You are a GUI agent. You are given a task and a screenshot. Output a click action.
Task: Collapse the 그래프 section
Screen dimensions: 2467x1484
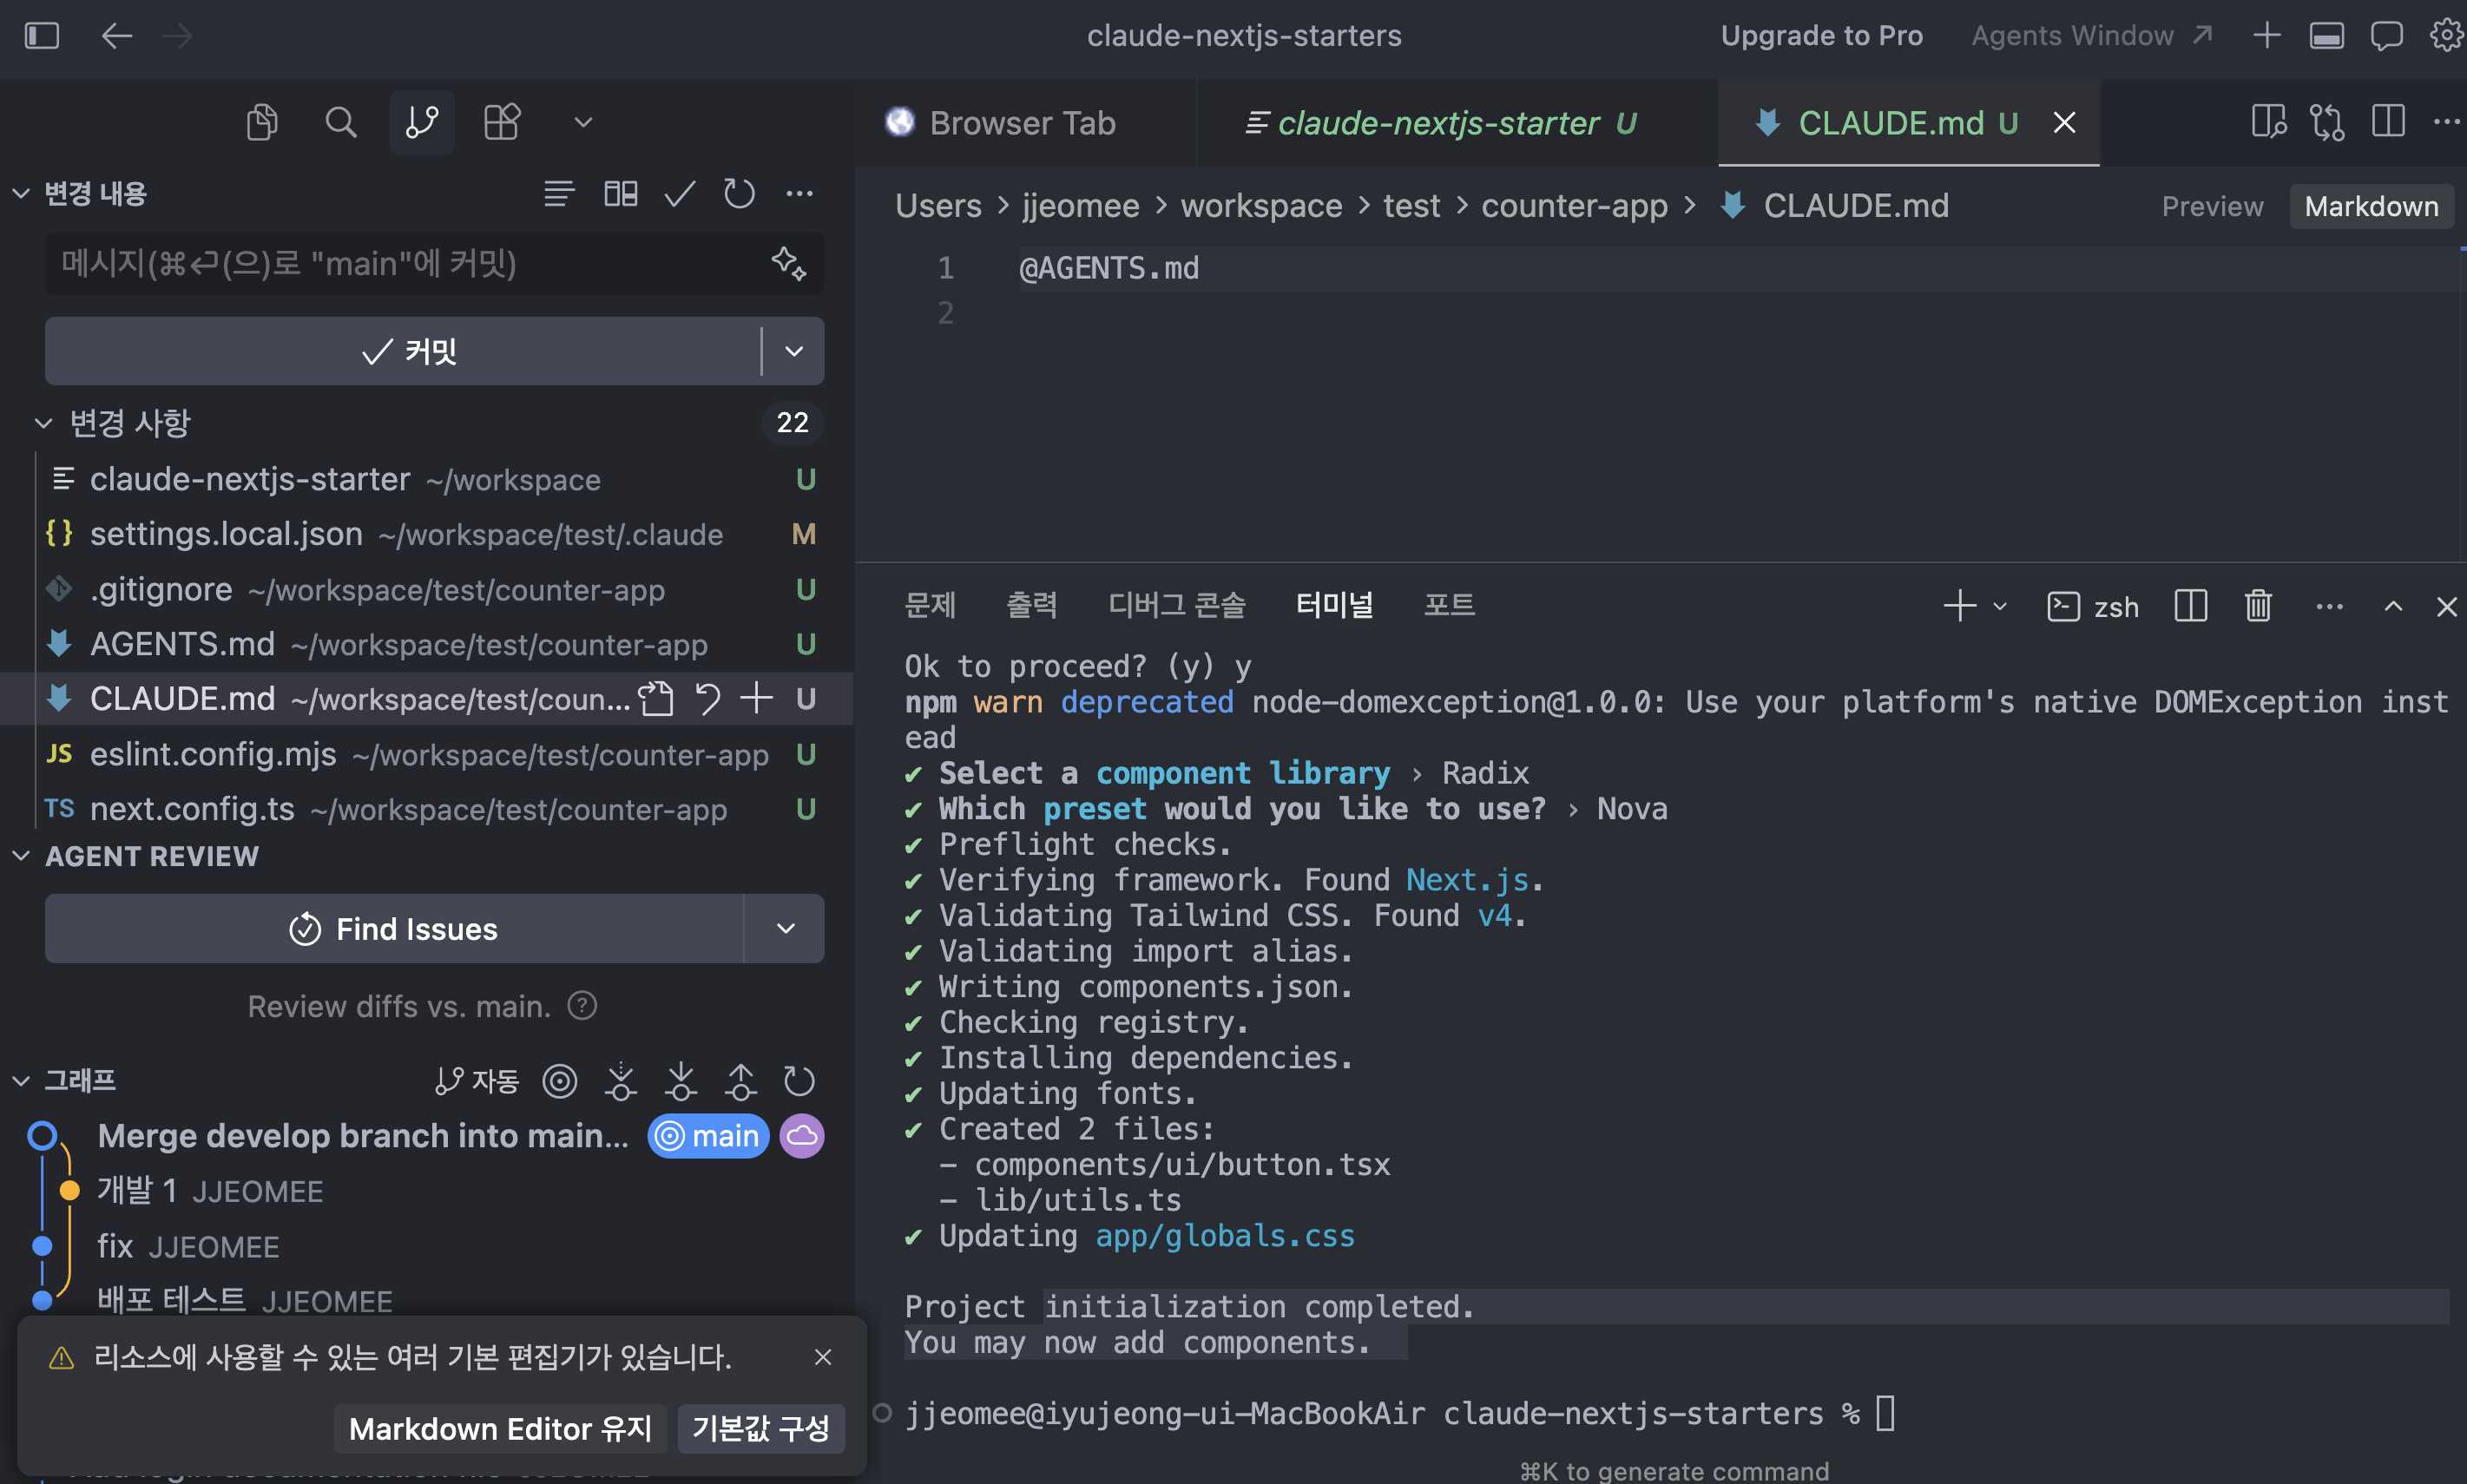click(21, 1080)
